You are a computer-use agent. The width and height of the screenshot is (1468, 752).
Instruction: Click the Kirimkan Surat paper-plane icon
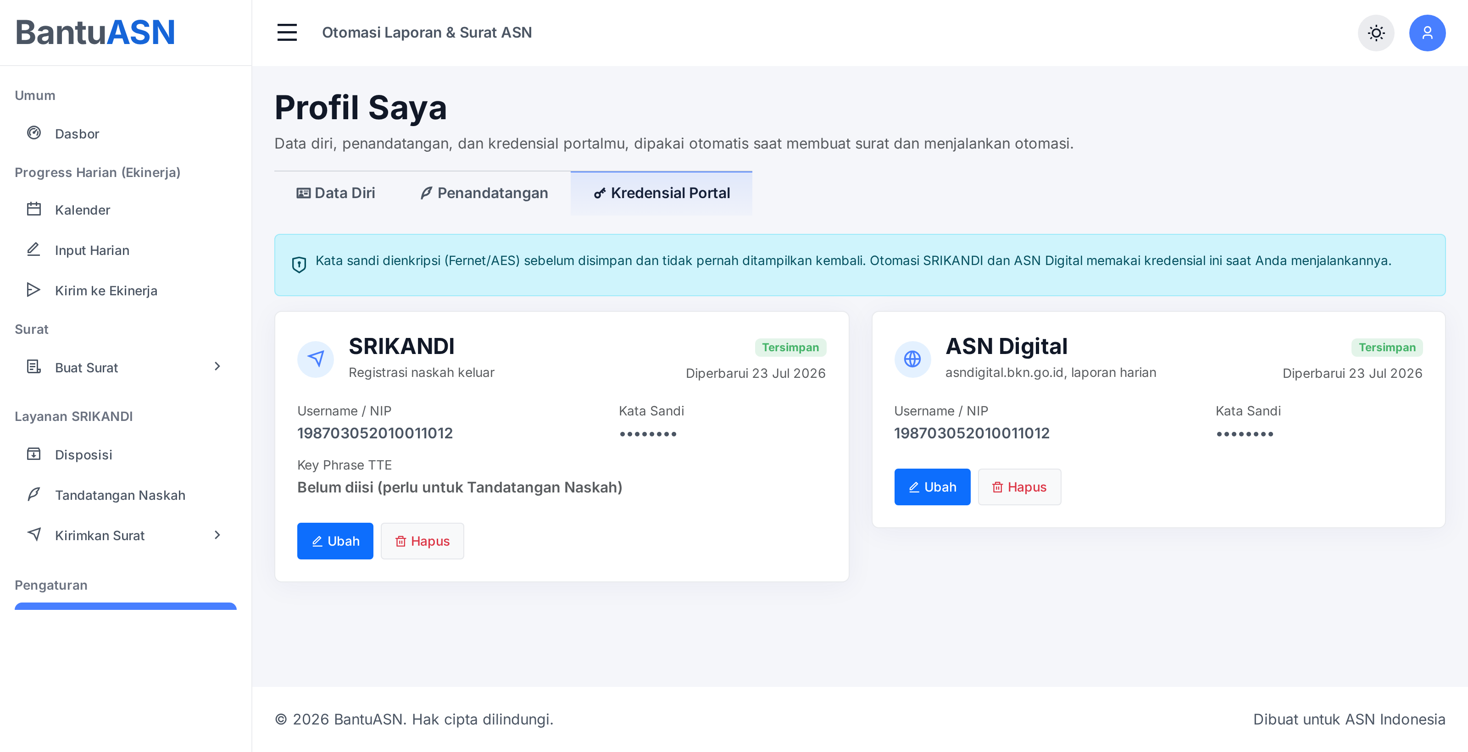[34, 534]
